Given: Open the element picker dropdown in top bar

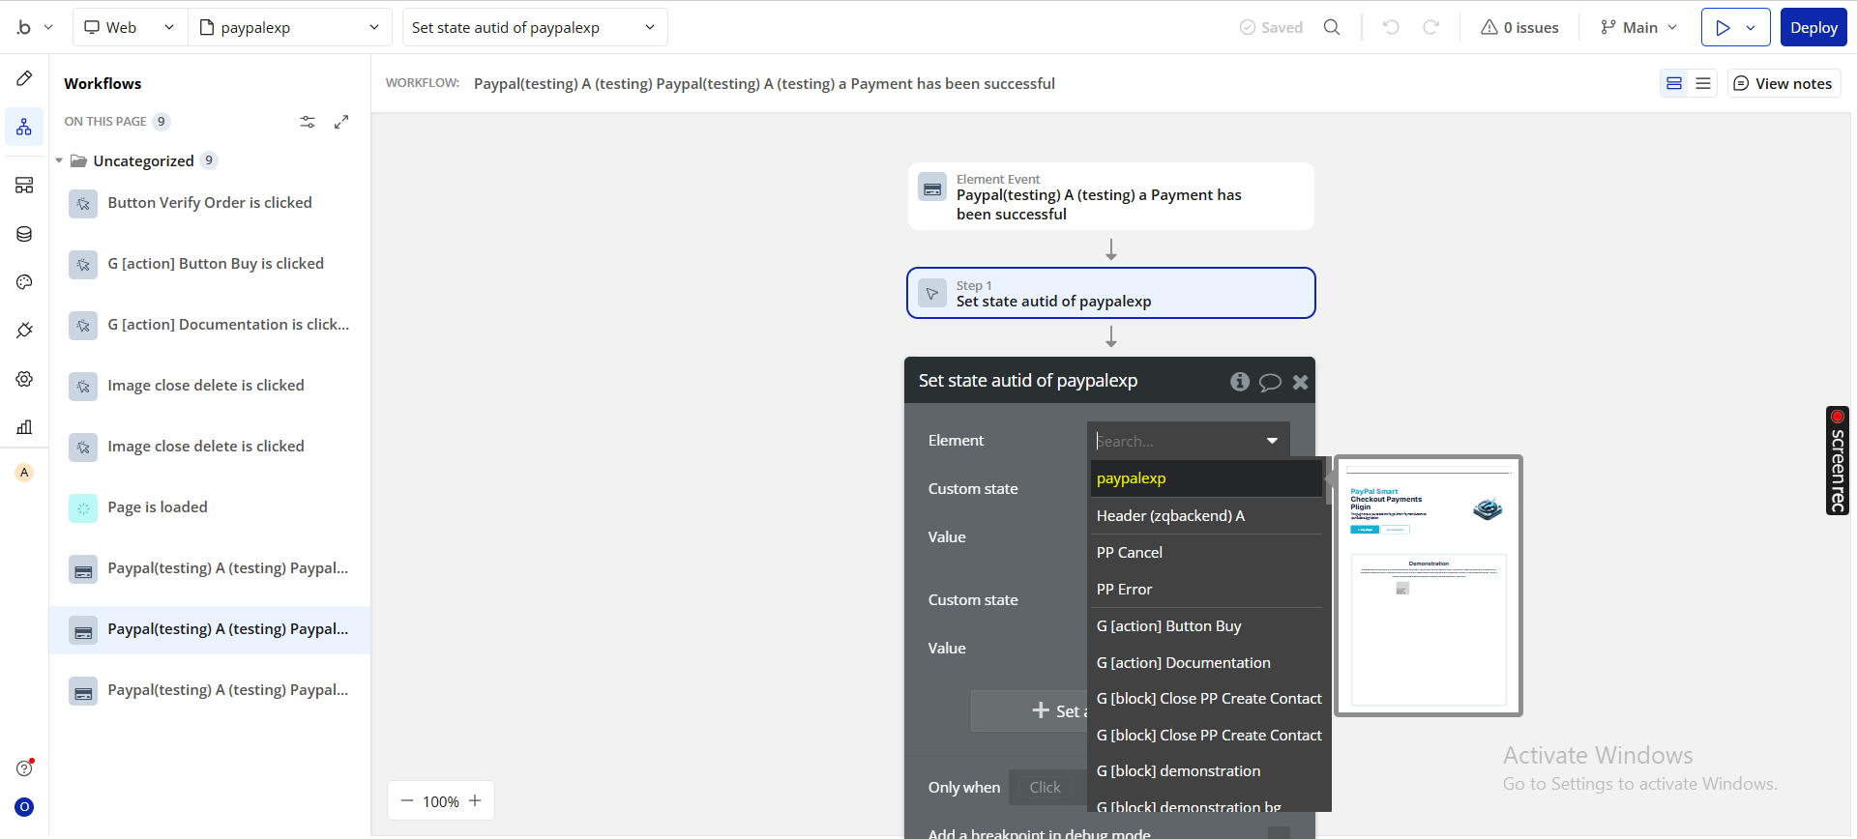Looking at the screenshot, I should pos(535,27).
